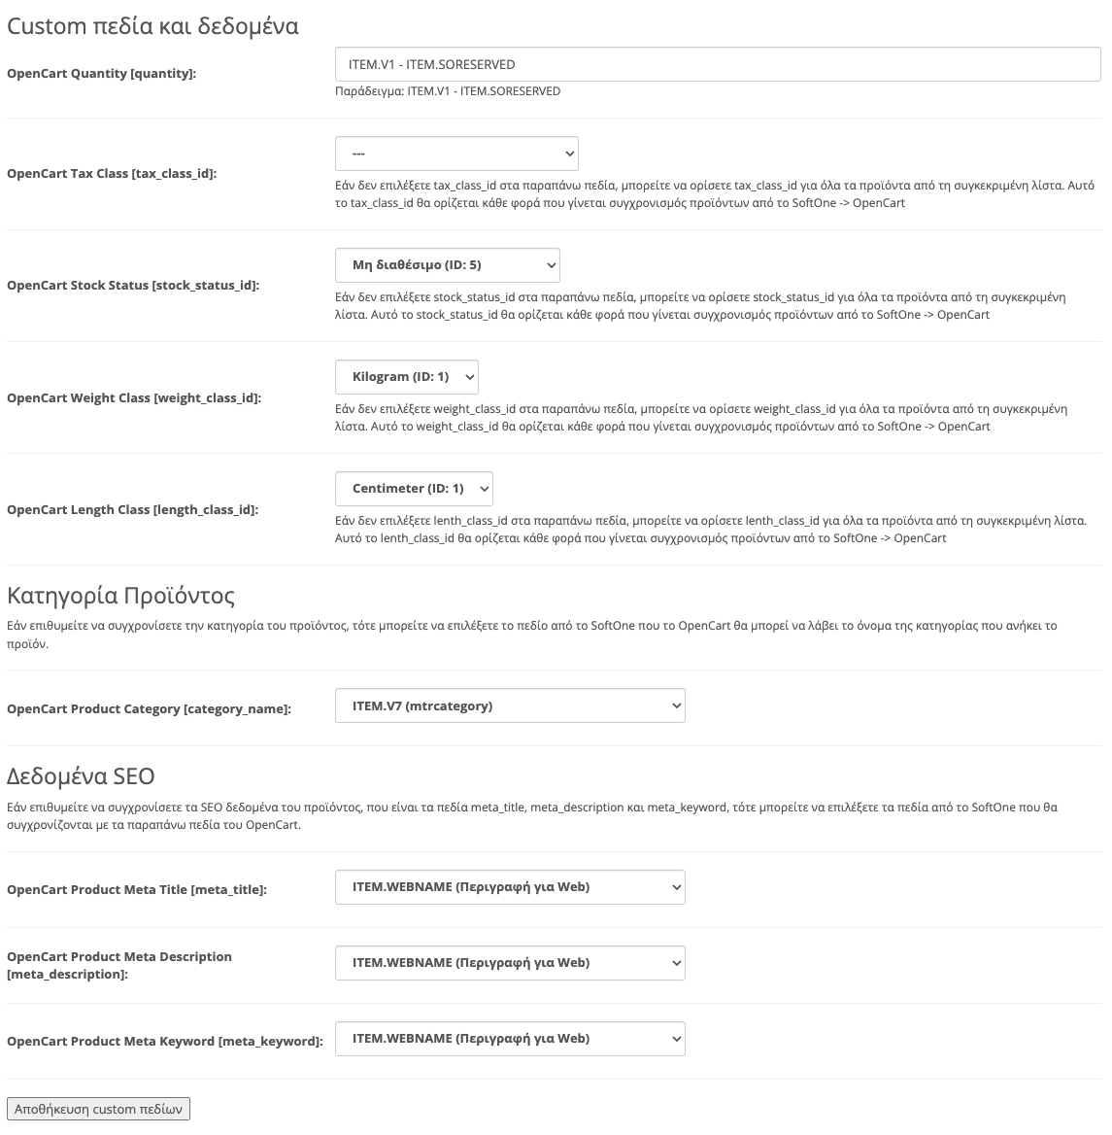Open the OpenCart Tax Class dropdown
The image size is (1112, 1135).
(456, 154)
